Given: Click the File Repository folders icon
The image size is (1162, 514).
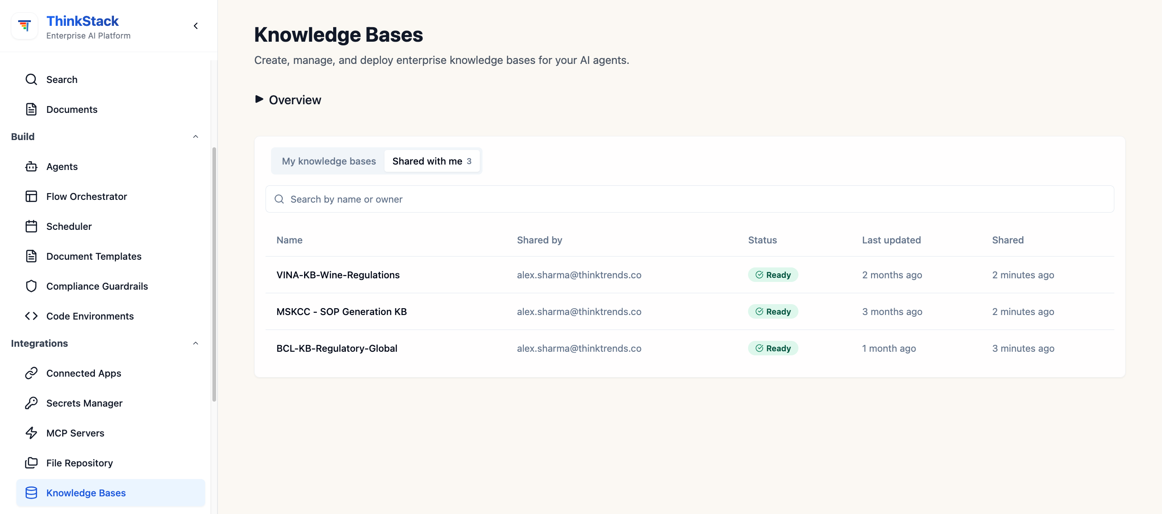Looking at the screenshot, I should [x=31, y=463].
